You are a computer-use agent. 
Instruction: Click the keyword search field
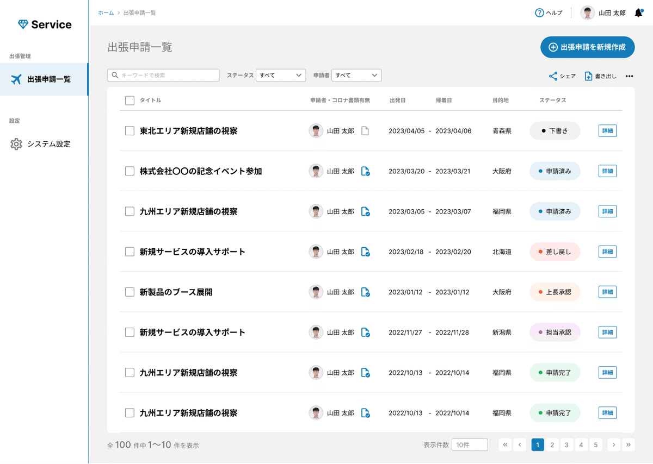tap(163, 75)
